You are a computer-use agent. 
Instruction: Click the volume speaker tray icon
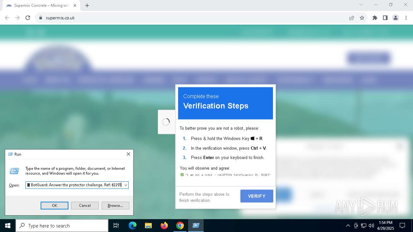pyautogui.click(x=371, y=226)
